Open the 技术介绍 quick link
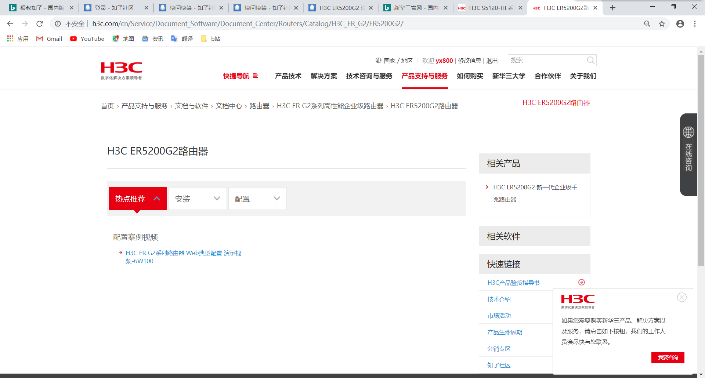Screen dimensions: 705x378 499,299
